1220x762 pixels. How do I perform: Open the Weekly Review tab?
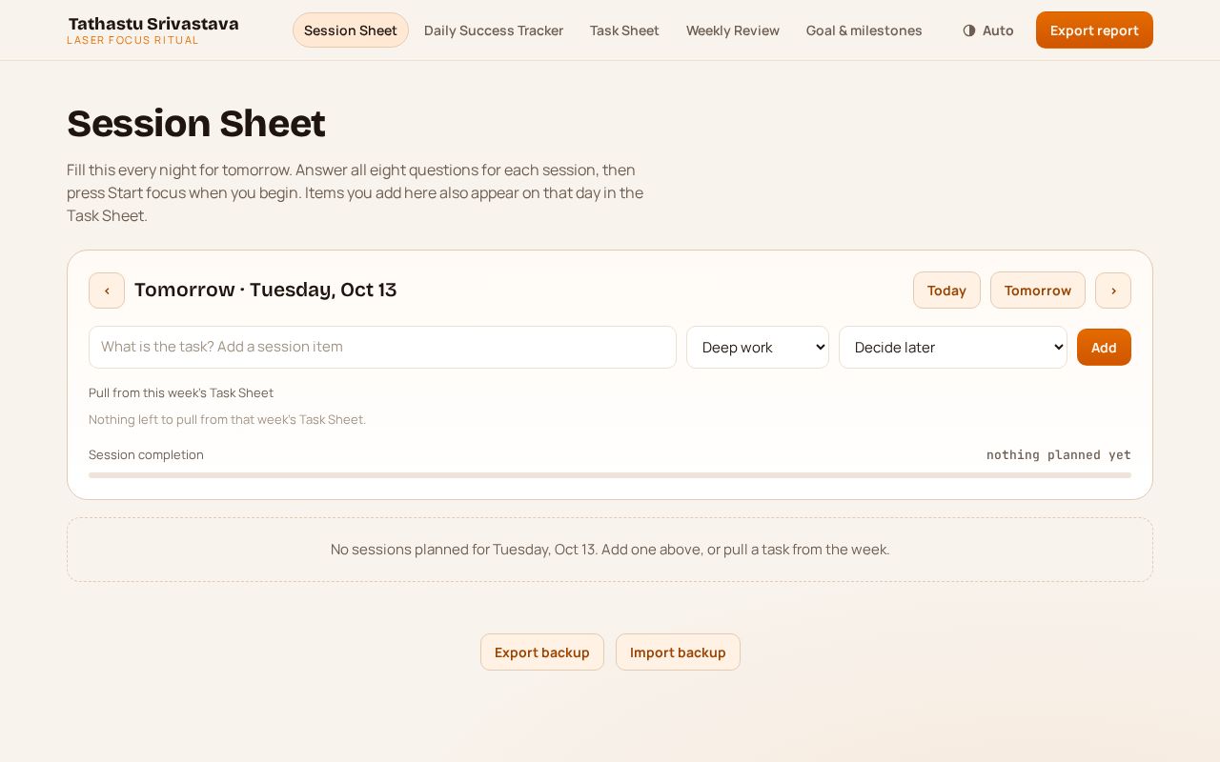[733, 30]
